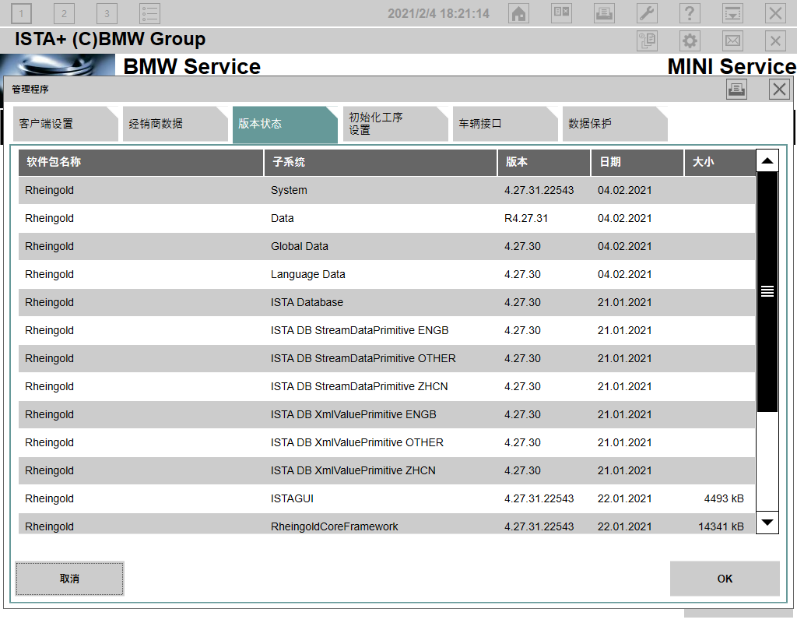Viewport: 797px width, 623px height.
Task: Select the System subsystem row
Action: click(x=387, y=190)
